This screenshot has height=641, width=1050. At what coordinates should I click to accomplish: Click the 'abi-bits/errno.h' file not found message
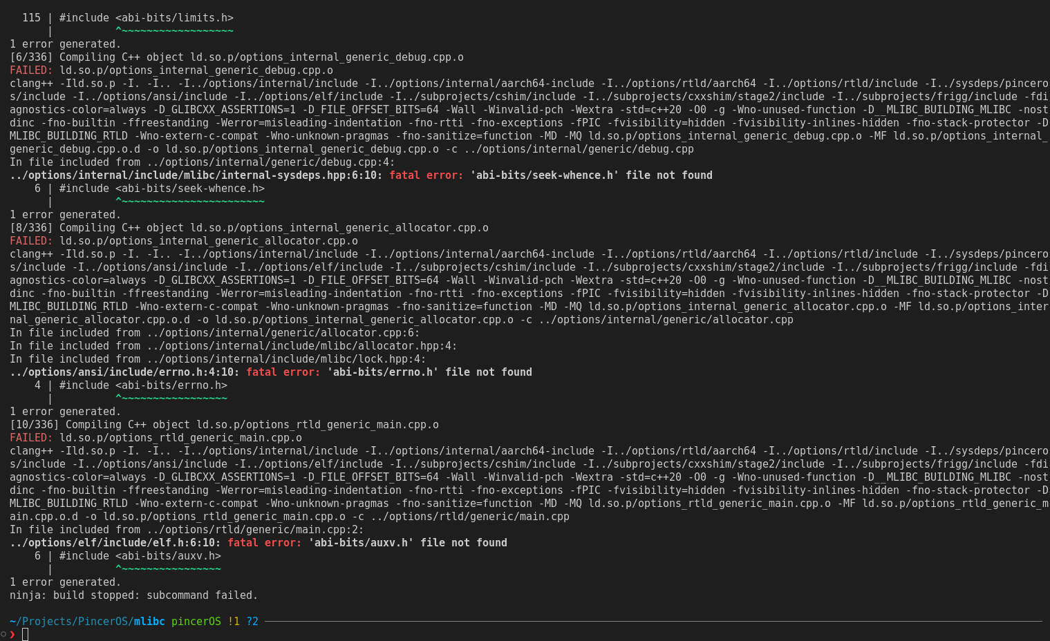429,372
